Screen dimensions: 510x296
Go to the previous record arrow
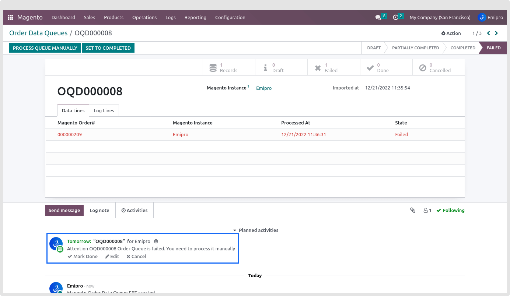tap(488, 33)
